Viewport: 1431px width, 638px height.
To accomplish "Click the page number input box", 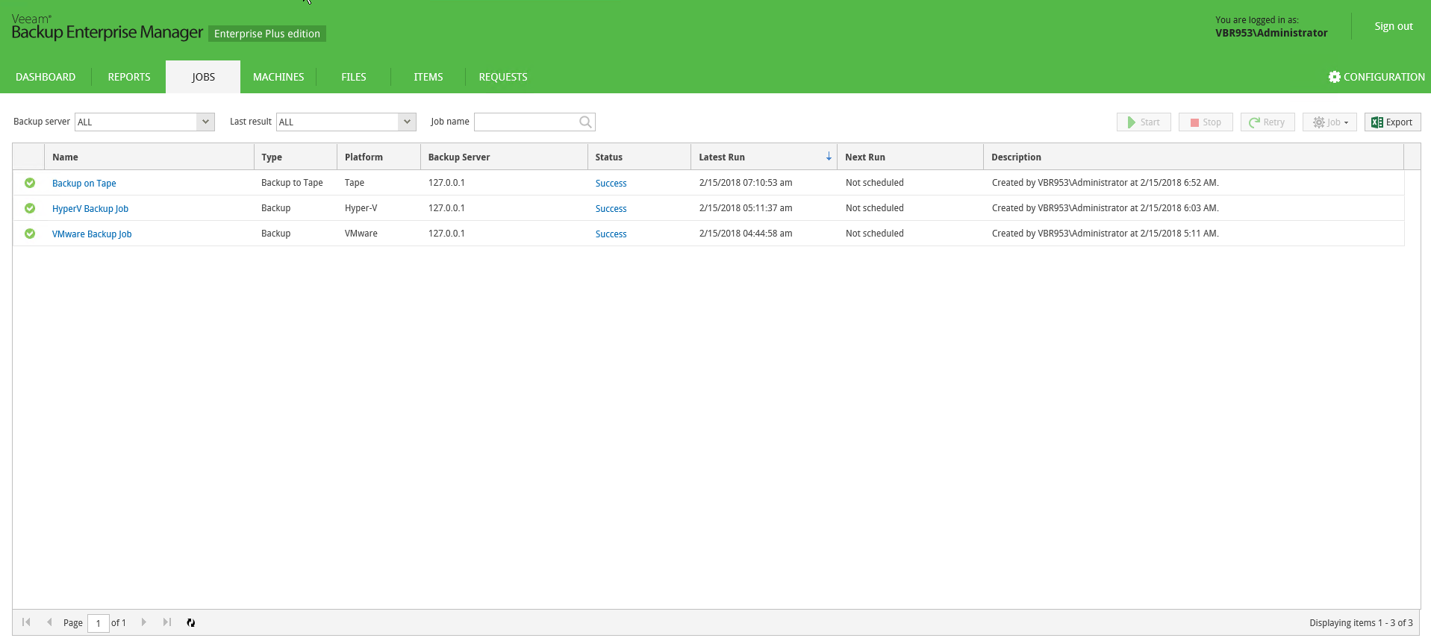I will pos(99,623).
